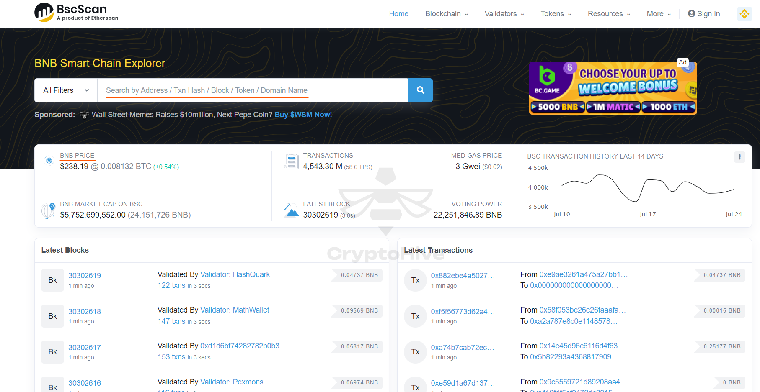
Task: Open validator 0xd1d6bf74282782b0b3
Action: (x=243, y=346)
